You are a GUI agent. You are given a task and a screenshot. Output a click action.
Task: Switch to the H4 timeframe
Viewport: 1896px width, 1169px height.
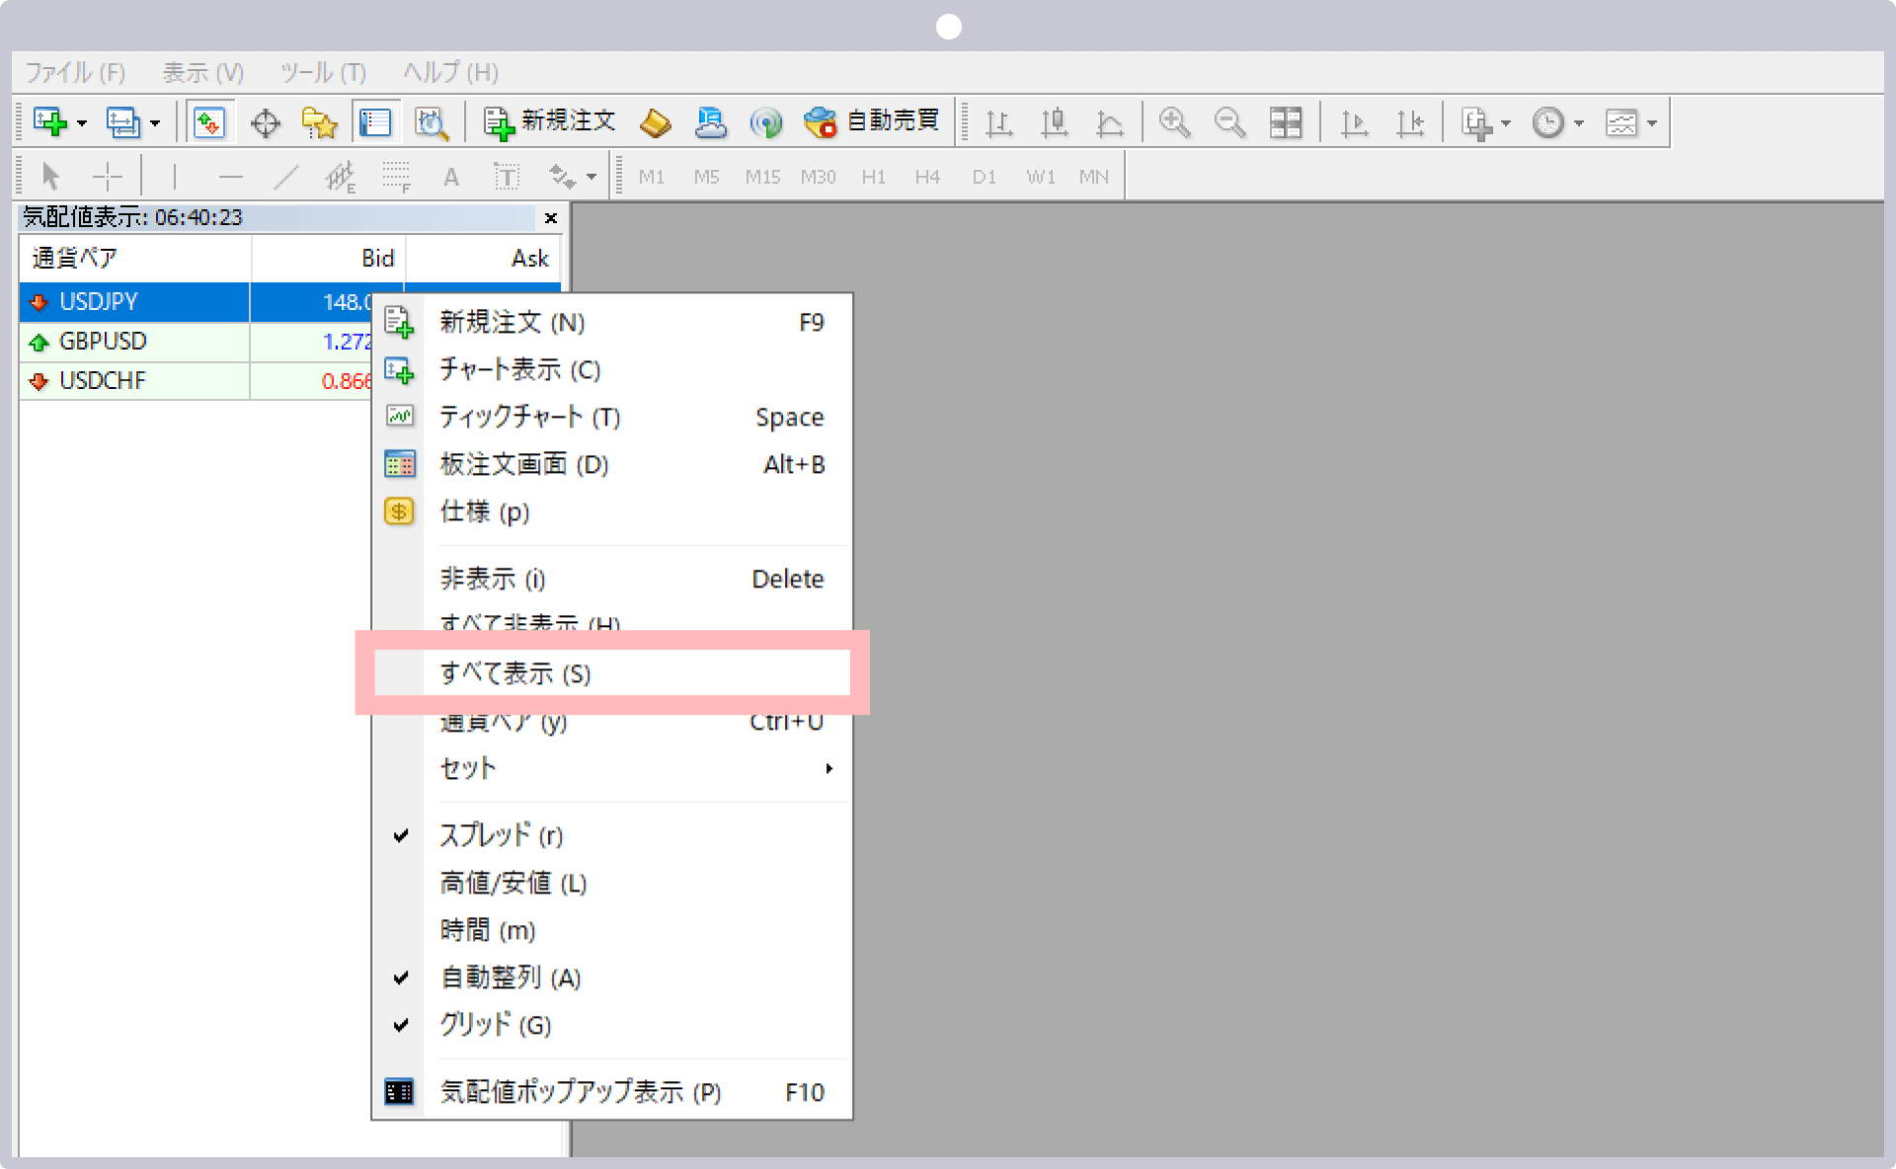tap(927, 177)
